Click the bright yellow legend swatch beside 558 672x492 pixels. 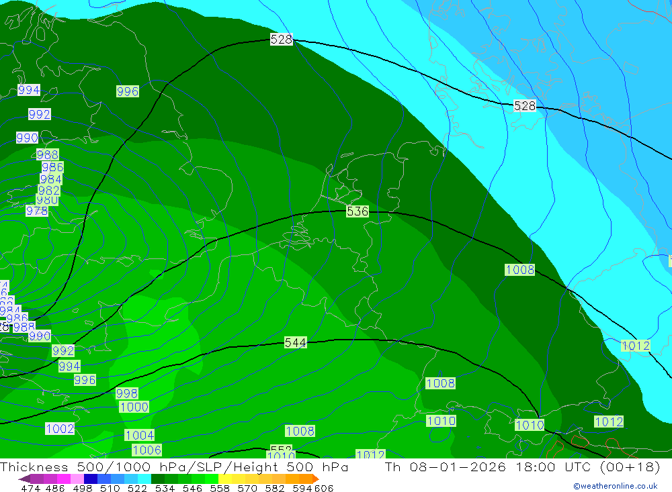(x=225, y=479)
